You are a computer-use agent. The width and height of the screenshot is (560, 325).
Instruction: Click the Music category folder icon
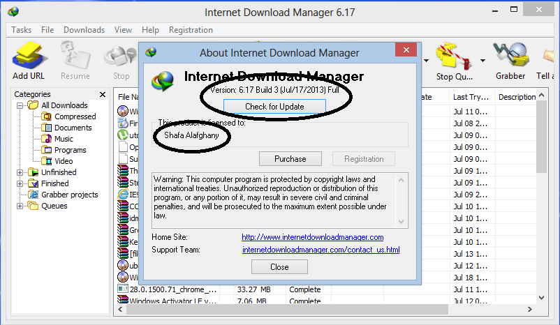[46, 138]
